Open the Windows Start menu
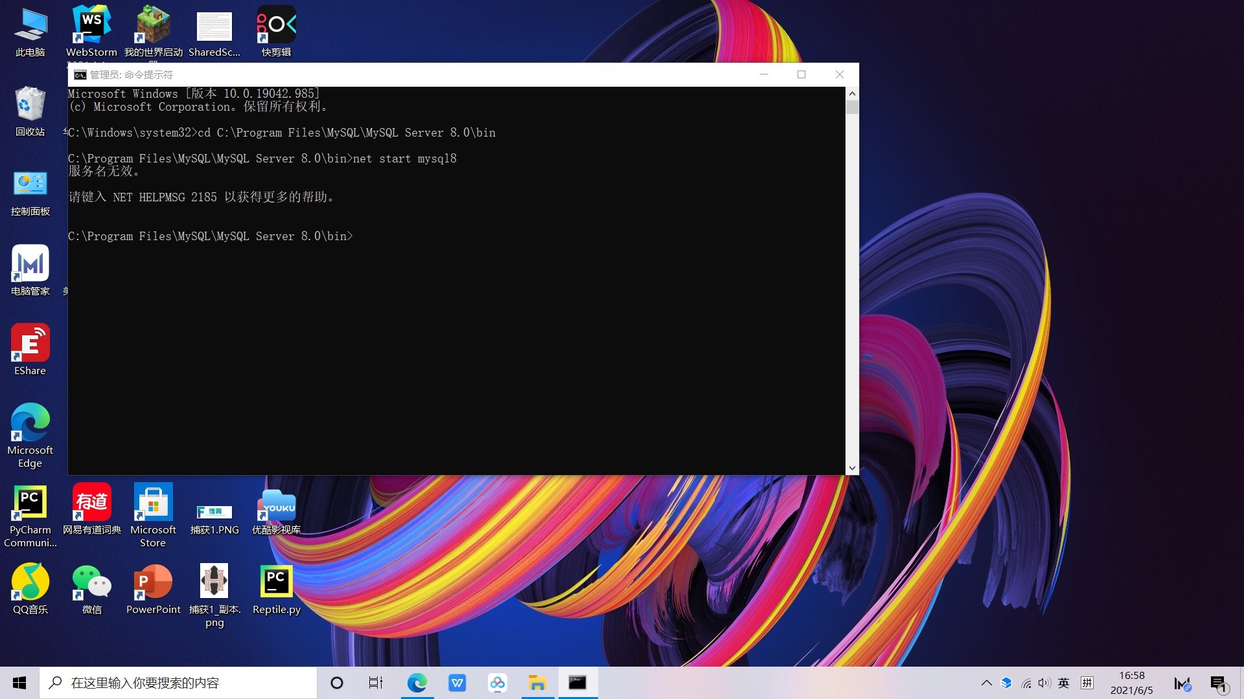Image resolution: width=1244 pixels, height=699 pixels. 19,683
